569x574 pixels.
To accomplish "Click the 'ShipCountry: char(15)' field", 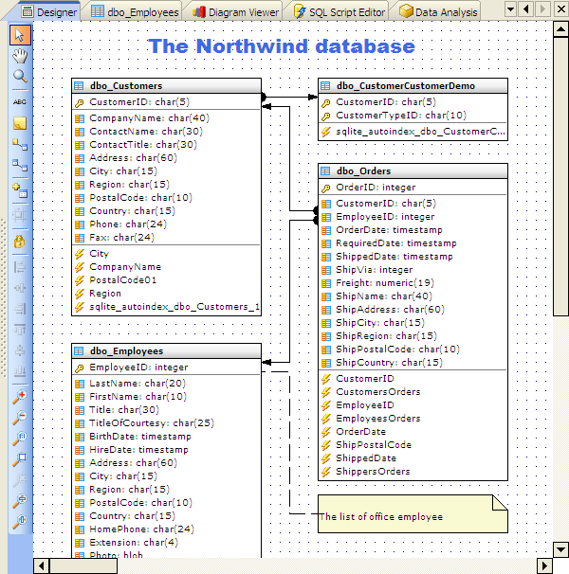I will [413, 363].
